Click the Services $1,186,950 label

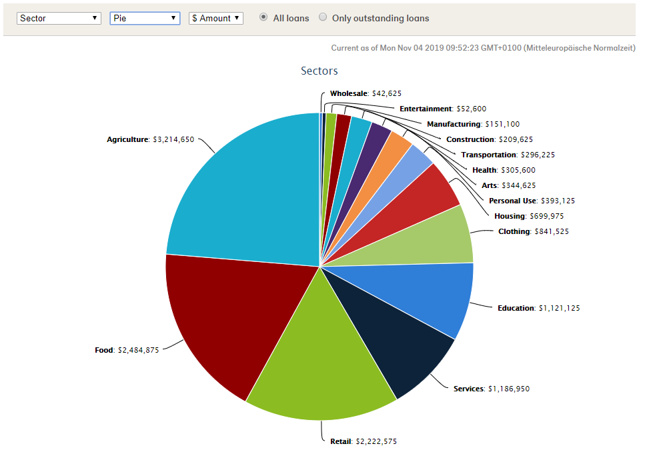click(x=492, y=389)
